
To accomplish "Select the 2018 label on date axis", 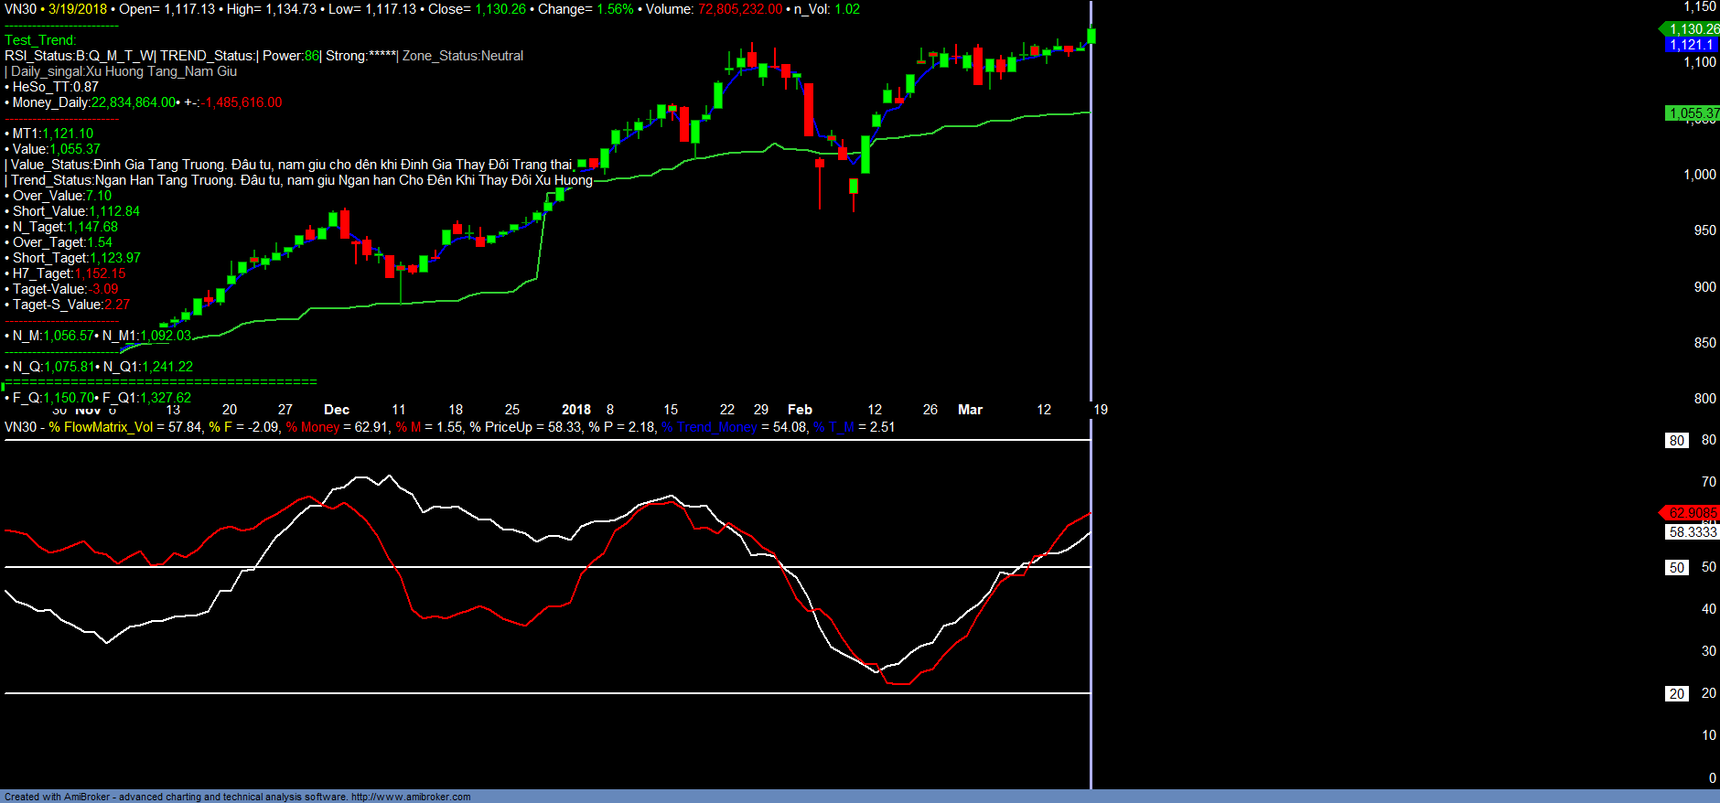I will coord(575,410).
